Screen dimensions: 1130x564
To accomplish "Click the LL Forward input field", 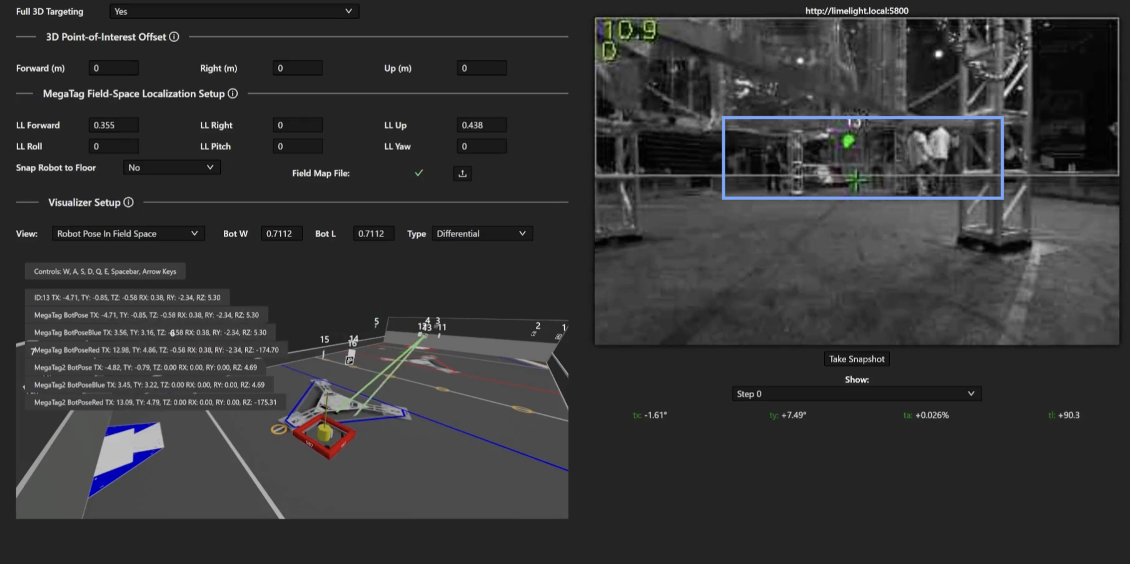I will (113, 125).
